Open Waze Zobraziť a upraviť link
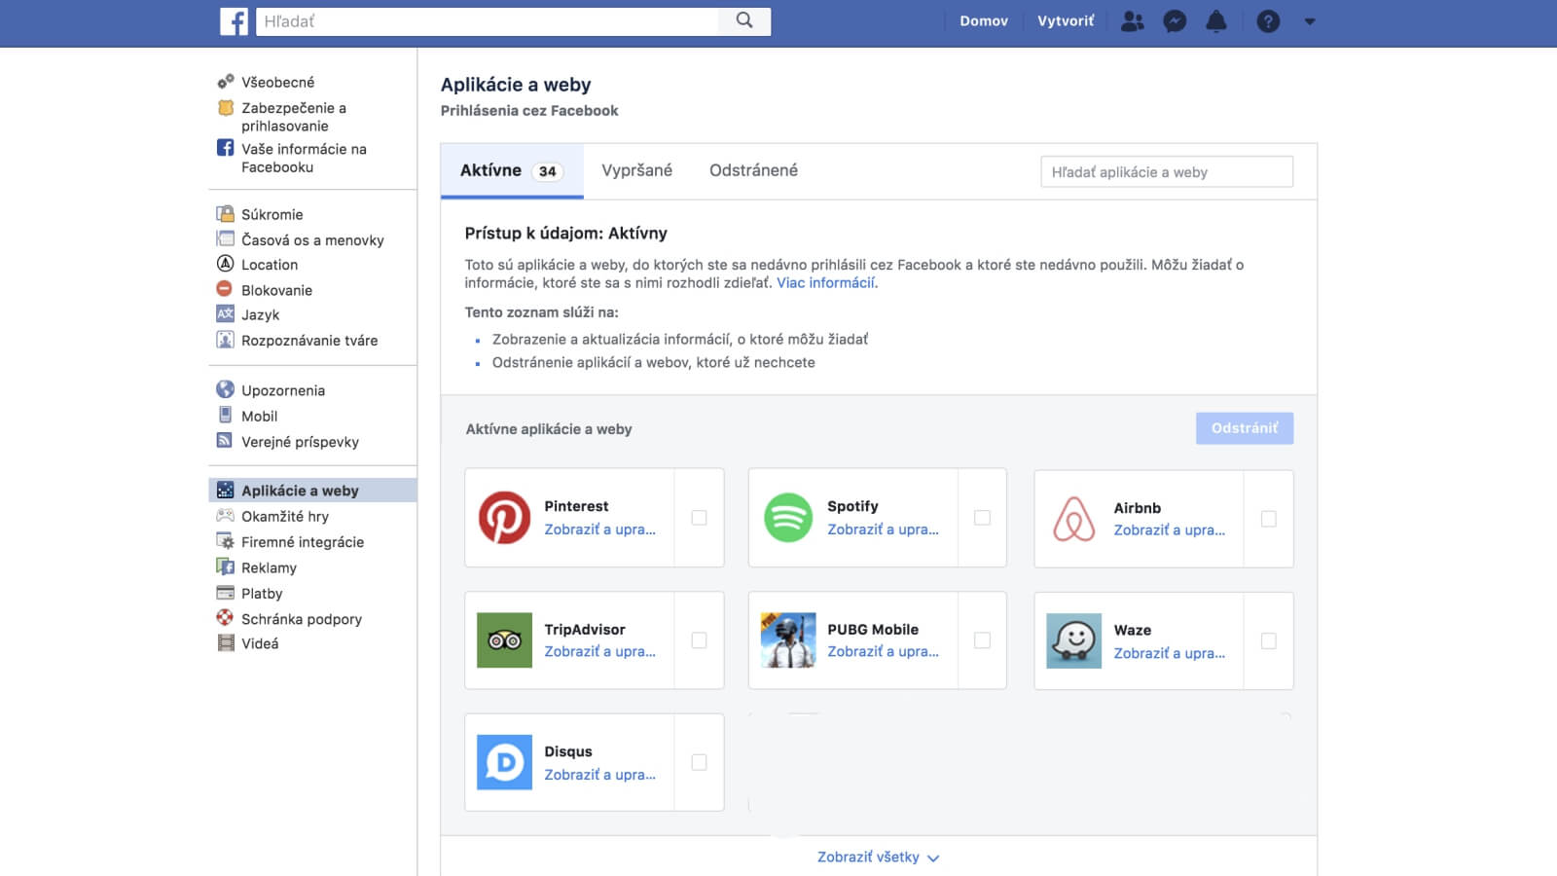The width and height of the screenshot is (1557, 876). [1169, 654]
